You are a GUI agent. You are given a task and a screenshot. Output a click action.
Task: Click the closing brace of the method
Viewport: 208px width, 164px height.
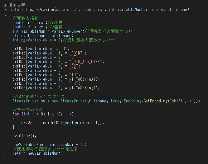point(5,157)
